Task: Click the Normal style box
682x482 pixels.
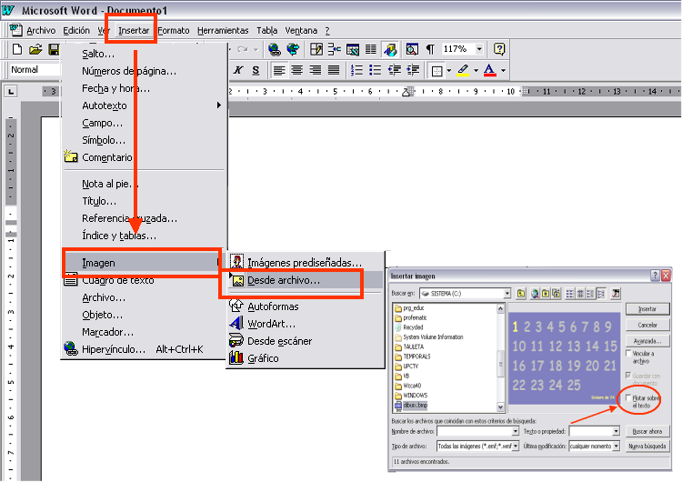Action: (34, 70)
